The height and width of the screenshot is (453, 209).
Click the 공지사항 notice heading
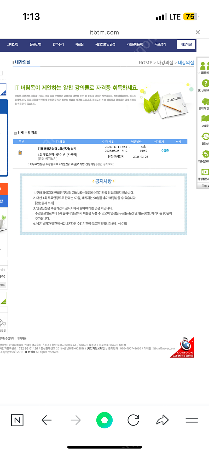[103, 181]
